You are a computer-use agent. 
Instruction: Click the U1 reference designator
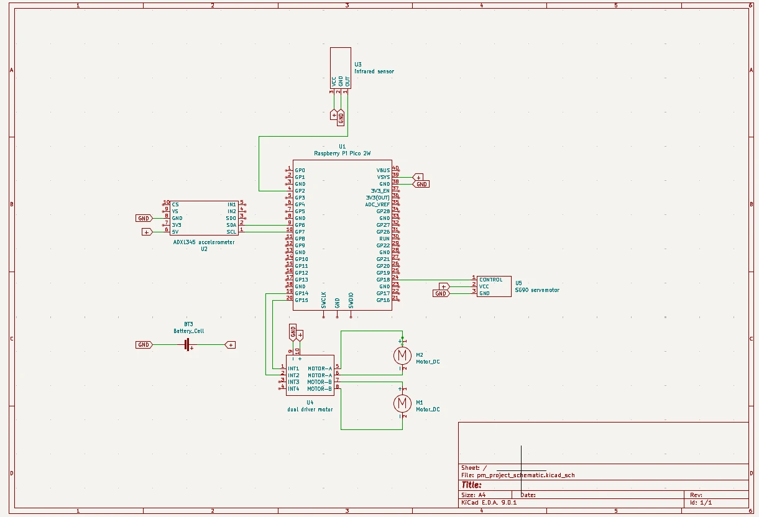click(x=343, y=147)
